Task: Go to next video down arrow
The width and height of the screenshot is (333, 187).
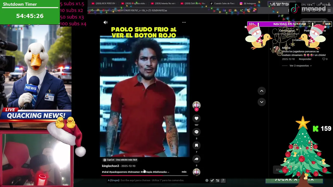Action: [262, 102]
